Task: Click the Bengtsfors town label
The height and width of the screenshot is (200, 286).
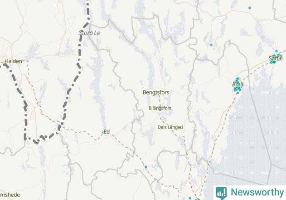Action: pos(156,92)
